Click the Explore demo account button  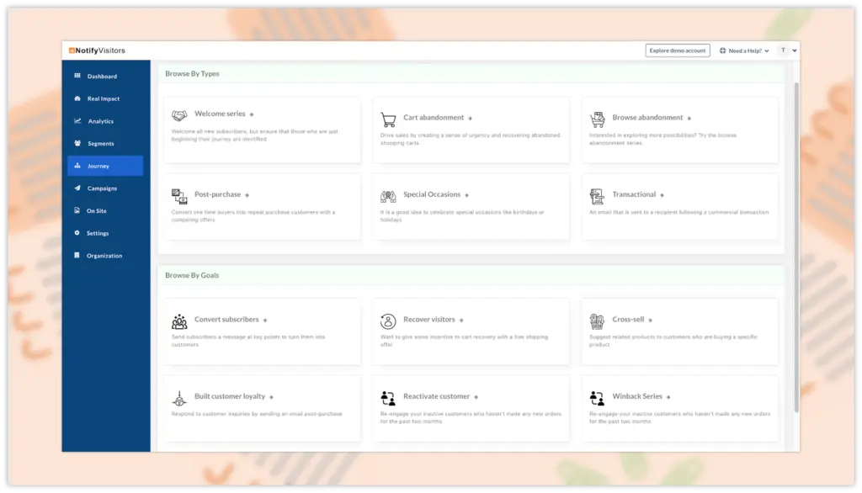click(x=677, y=50)
